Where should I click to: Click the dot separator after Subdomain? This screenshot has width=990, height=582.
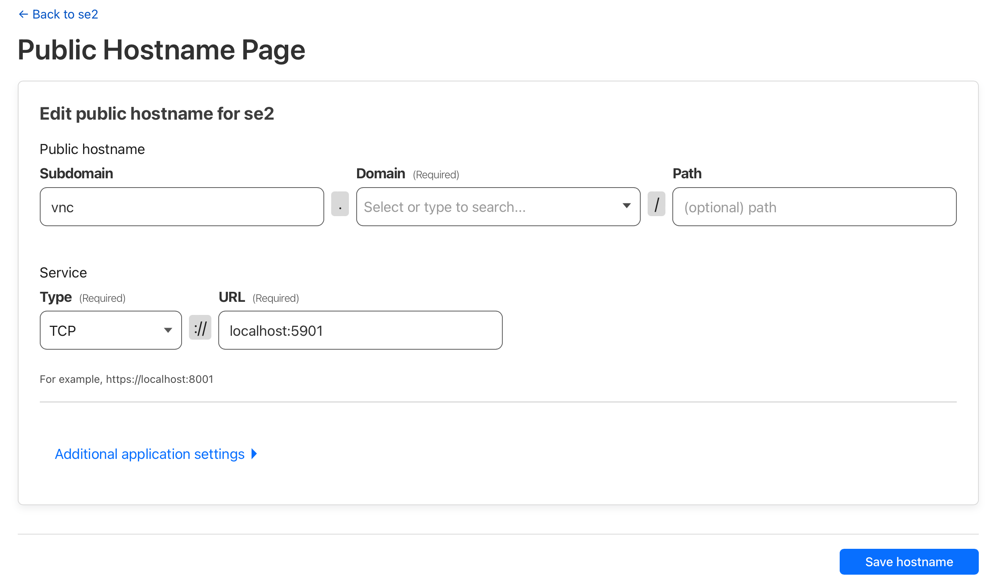coord(340,204)
